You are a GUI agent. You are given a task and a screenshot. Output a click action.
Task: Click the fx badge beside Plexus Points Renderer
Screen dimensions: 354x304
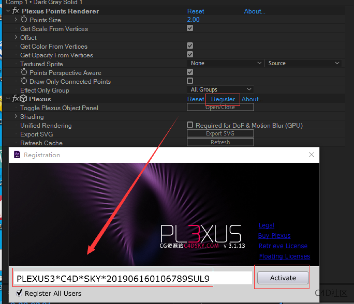(x=16, y=11)
